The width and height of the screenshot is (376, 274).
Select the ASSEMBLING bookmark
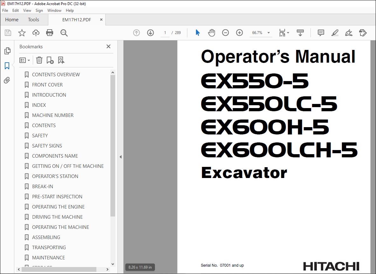(46, 237)
